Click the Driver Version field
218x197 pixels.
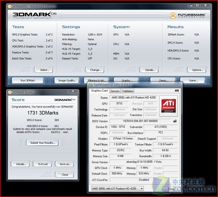click(143, 162)
